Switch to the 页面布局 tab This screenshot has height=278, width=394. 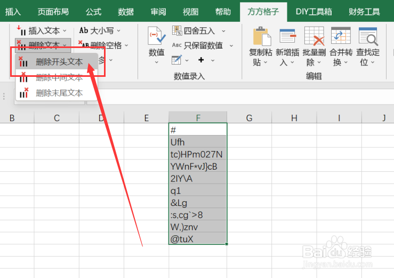coord(53,12)
